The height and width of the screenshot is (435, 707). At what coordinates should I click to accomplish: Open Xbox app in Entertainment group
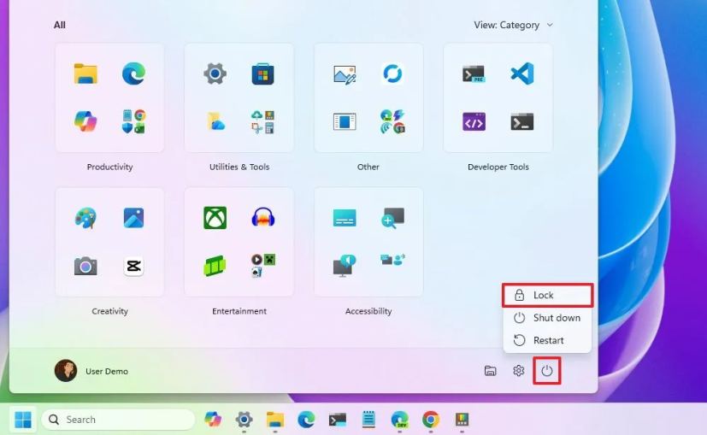pos(215,218)
